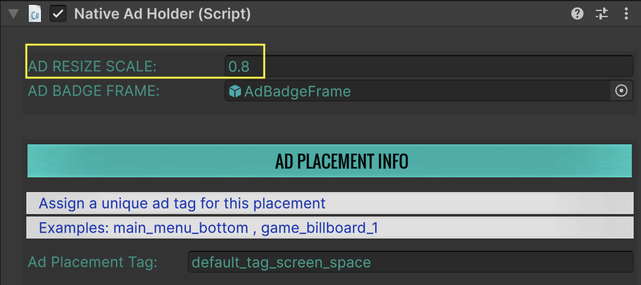Screen dimensions: 641x285
Task: Focus the Ad Placement Tag text field
Action: (x=410, y=262)
